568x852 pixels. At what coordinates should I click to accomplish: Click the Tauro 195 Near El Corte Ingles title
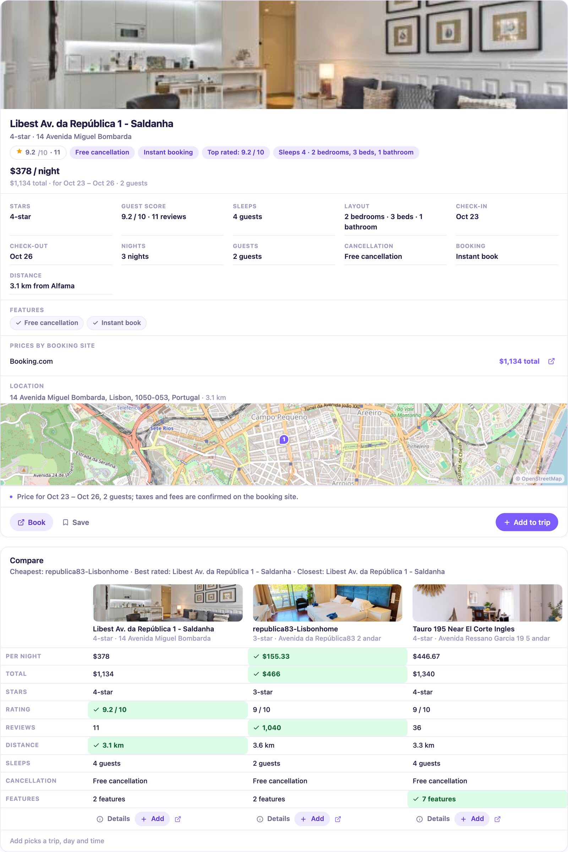463,629
